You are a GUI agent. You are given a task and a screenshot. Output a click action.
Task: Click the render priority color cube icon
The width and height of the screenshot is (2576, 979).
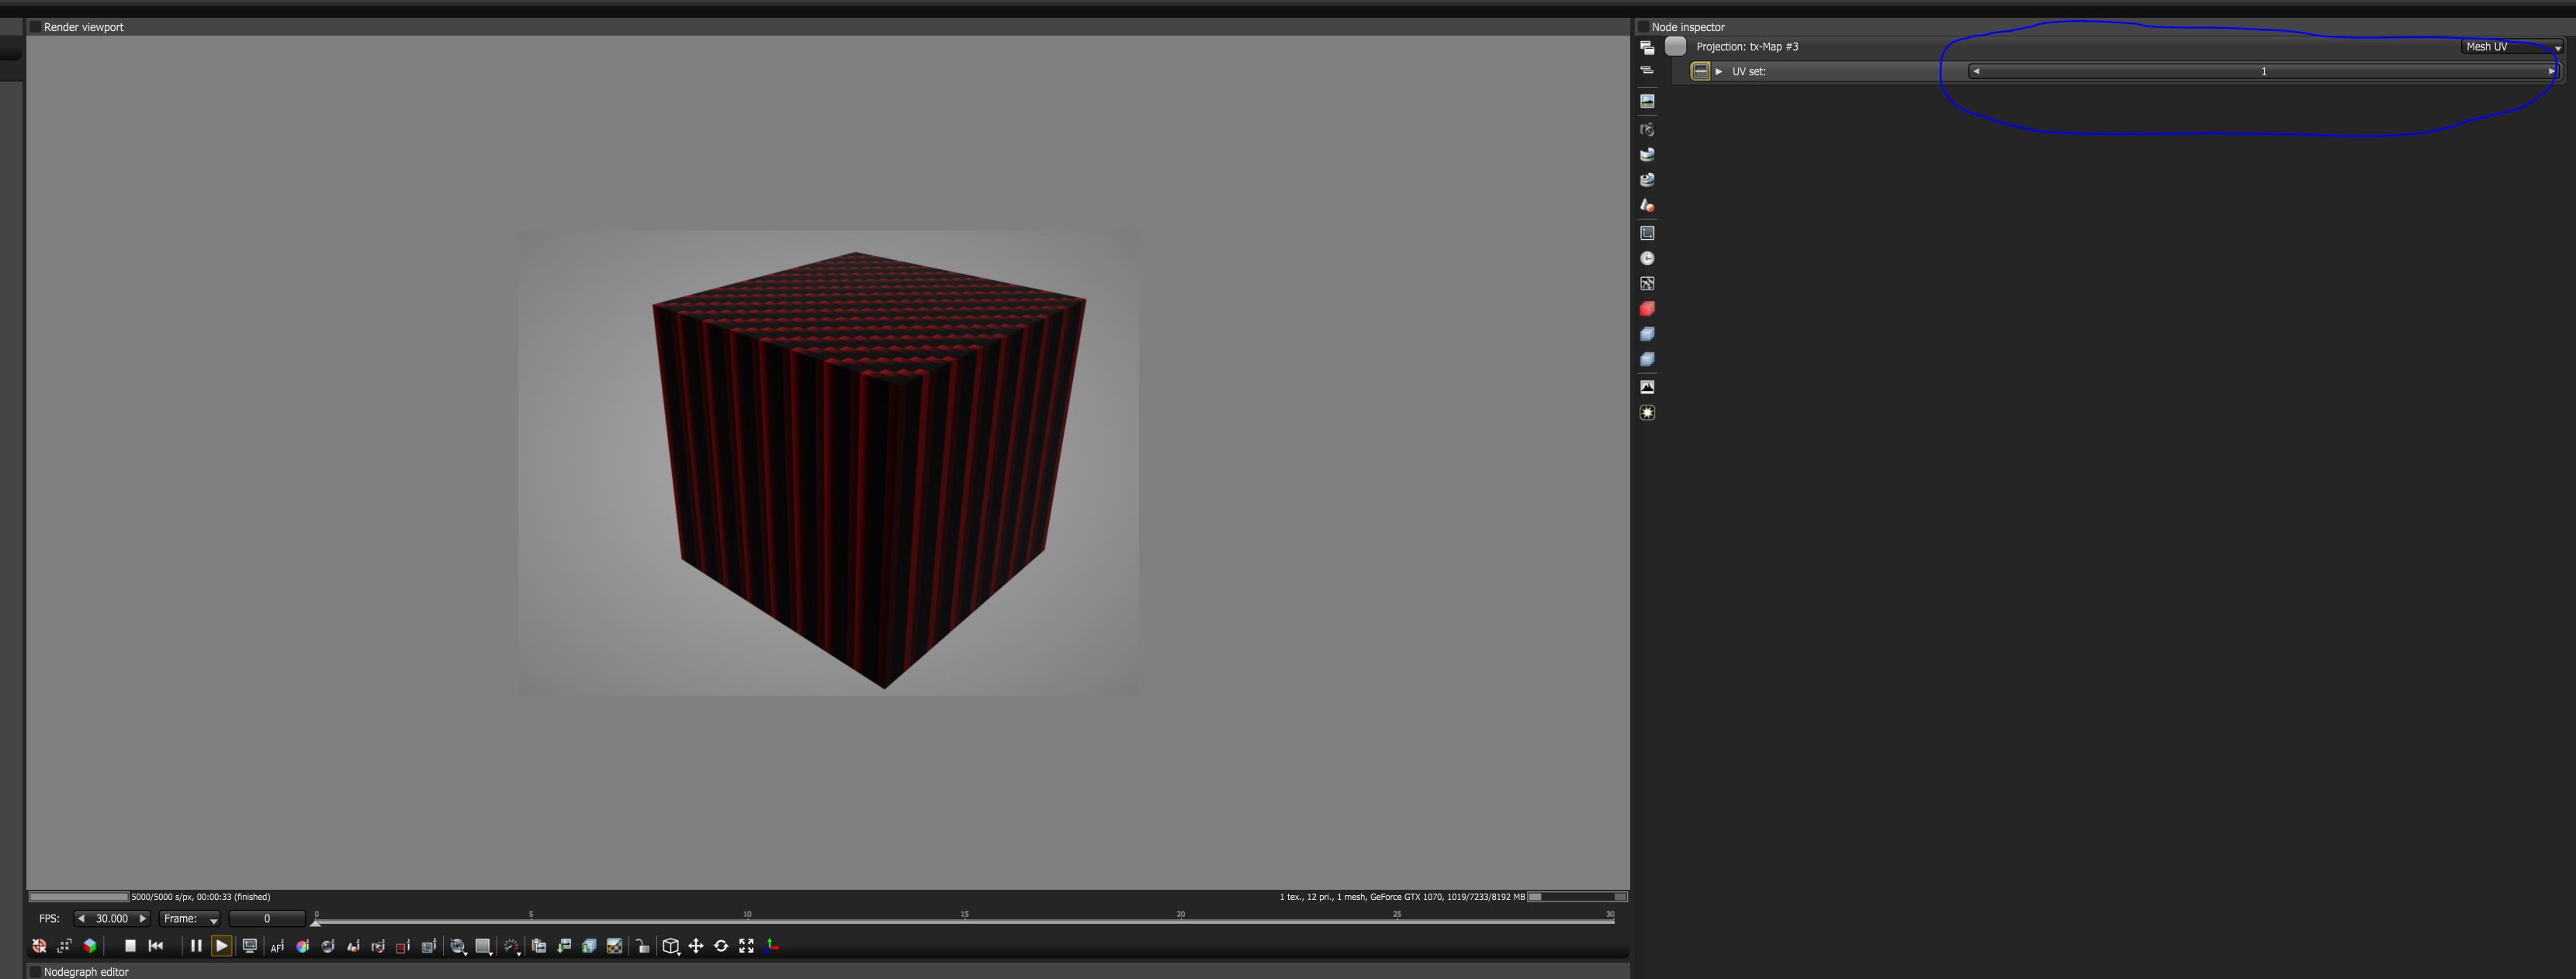pyautogui.click(x=90, y=945)
